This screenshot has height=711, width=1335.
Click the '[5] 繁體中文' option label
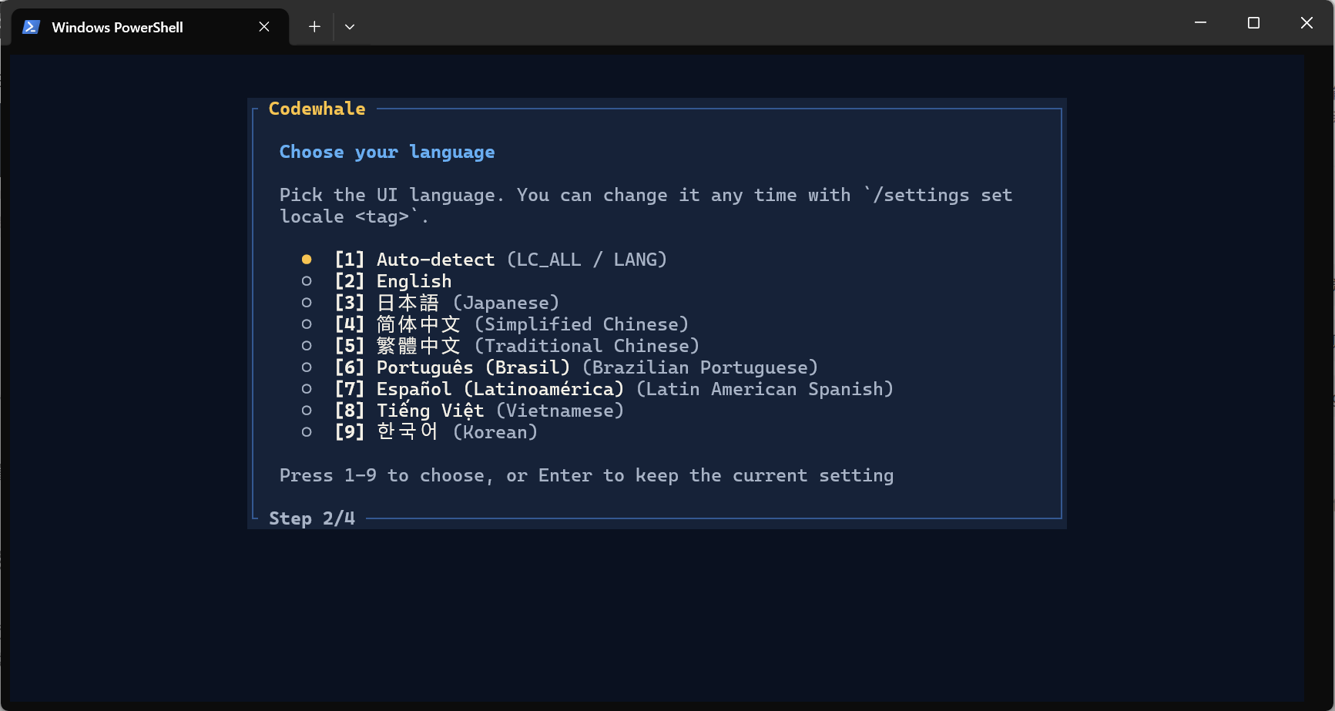397,346
